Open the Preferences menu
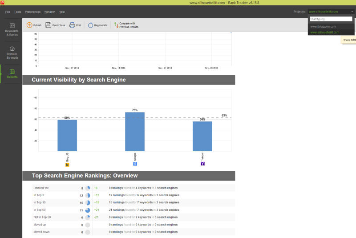The width and height of the screenshot is (356, 238). pos(32,12)
